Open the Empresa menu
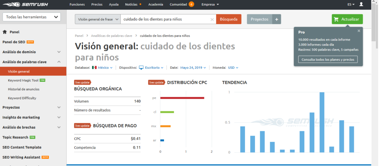 (x=210, y=4)
